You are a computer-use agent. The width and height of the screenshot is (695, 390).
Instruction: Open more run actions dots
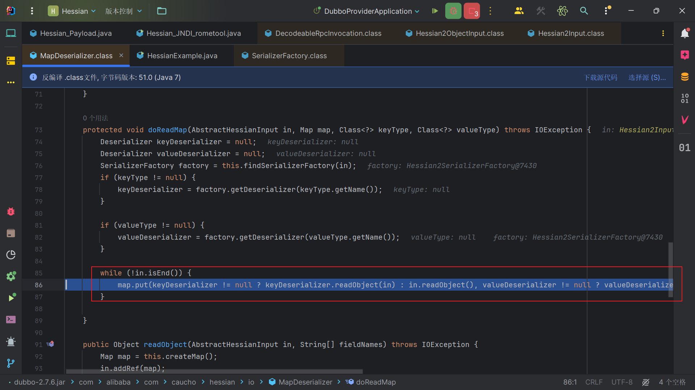490,11
